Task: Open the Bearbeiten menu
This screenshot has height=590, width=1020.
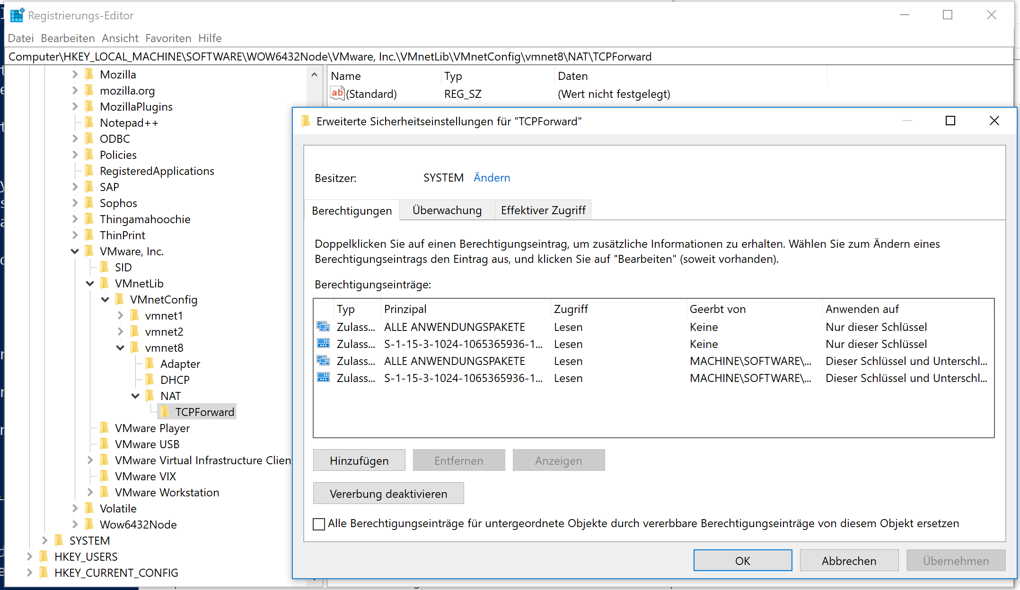Action: click(x=68, y=38)
